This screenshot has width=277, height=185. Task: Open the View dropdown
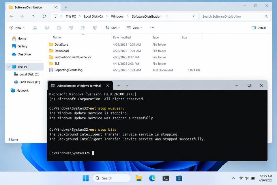134,28
